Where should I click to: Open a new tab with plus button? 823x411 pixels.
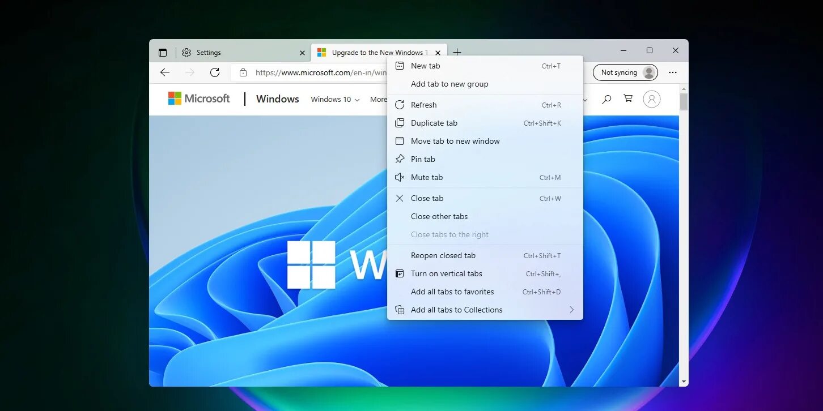pos(457,52)
